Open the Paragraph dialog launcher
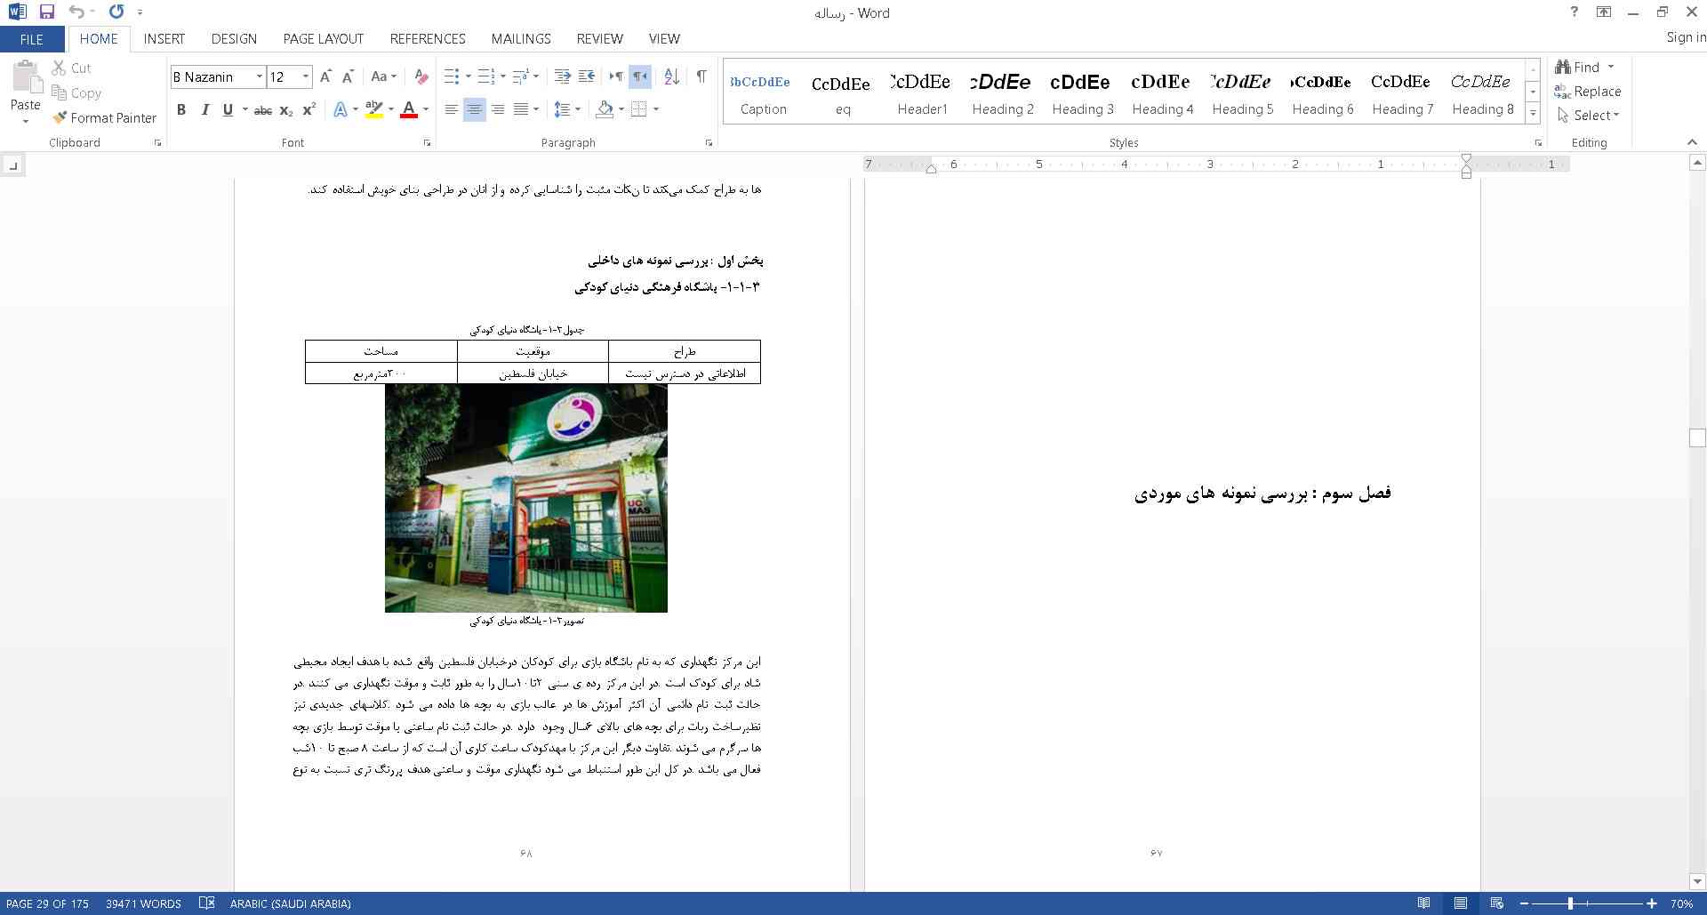Screen dimensions: 1707x915 [x=709, y=143]
